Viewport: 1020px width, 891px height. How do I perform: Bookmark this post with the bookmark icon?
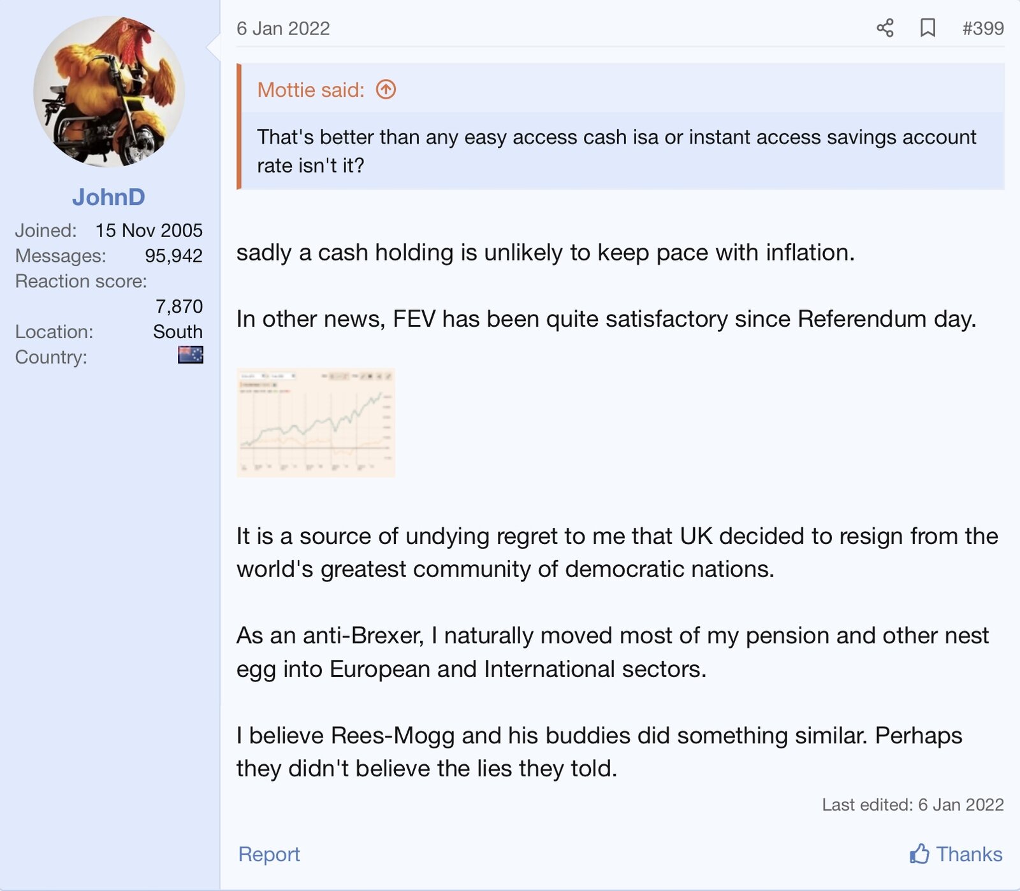point(928,28)
